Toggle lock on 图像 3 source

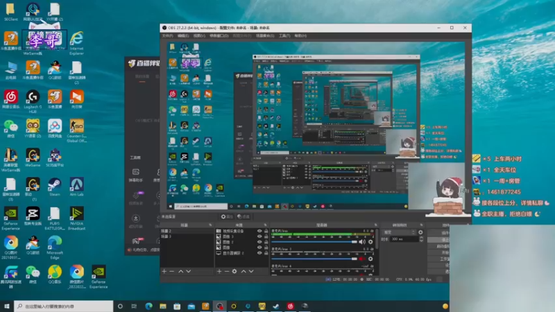tap(266, 236)
